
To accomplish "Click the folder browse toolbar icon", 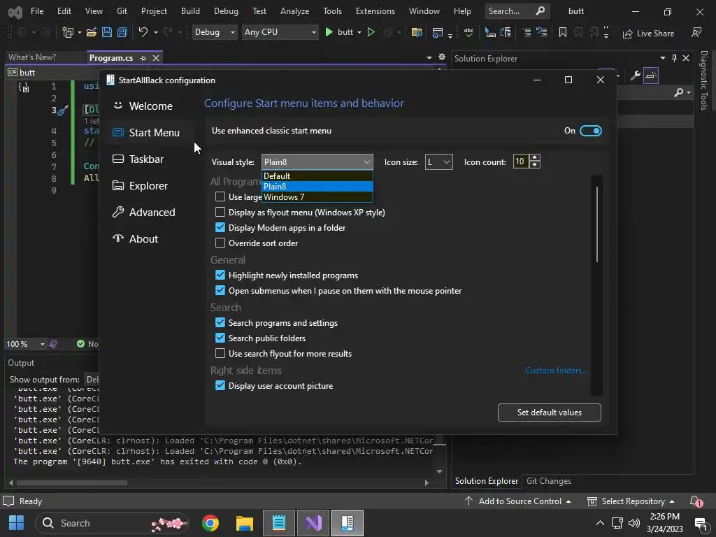I will (417, 32).
